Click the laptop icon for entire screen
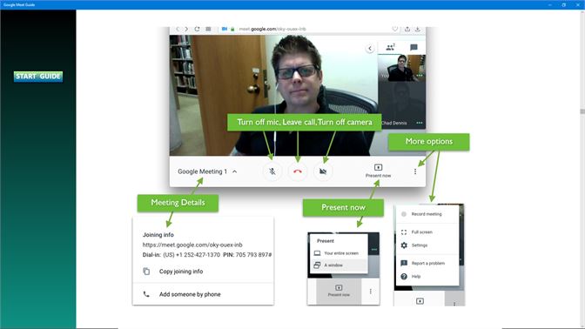 tap(317, 253)
